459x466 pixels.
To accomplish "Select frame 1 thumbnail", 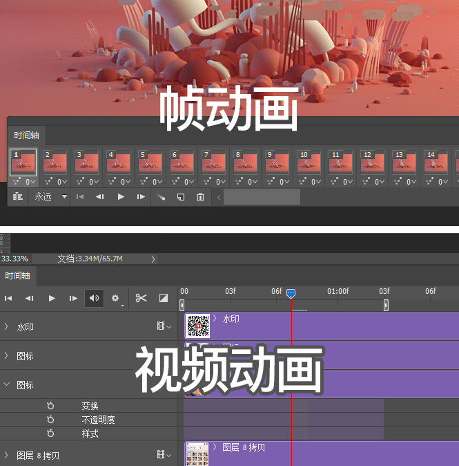I will tap(23, 162).
